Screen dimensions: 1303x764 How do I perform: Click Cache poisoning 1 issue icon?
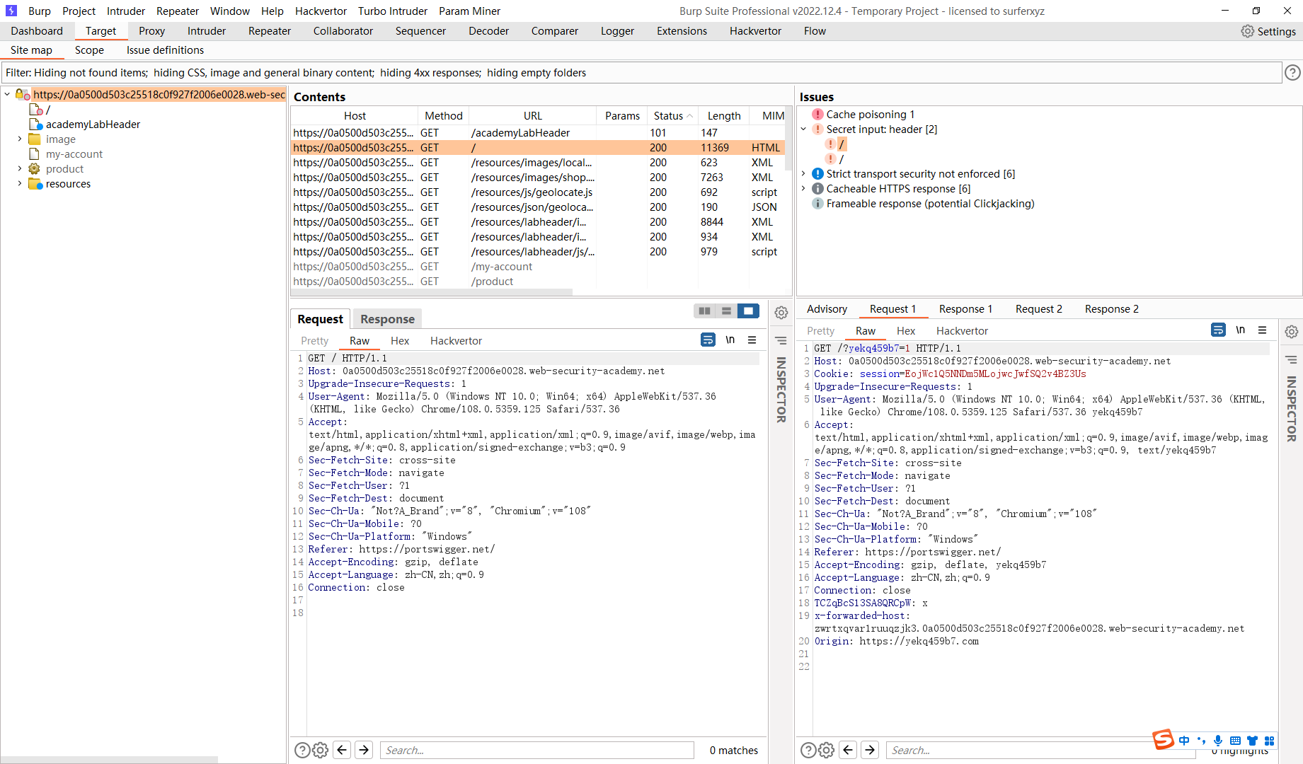point(817,115)
